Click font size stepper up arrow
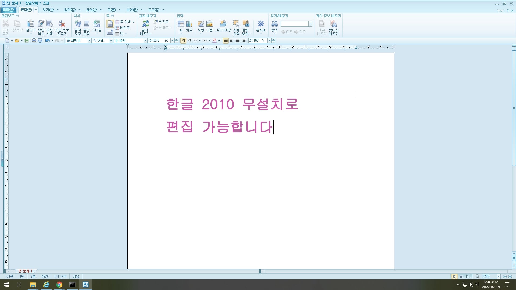This screenshot has height=290, width=516. coord(176,39)
